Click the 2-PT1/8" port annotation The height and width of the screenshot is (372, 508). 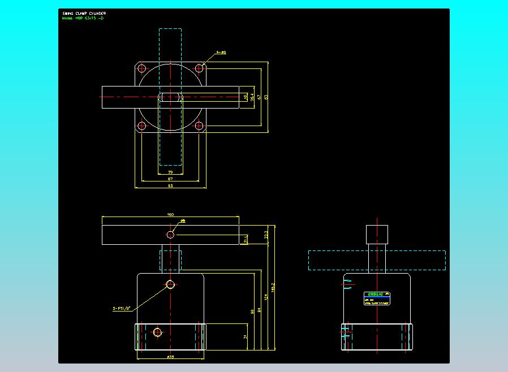(122, 309)
